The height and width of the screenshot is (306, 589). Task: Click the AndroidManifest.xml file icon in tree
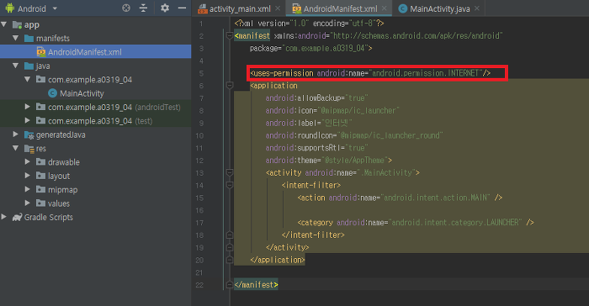pos(41,52)
